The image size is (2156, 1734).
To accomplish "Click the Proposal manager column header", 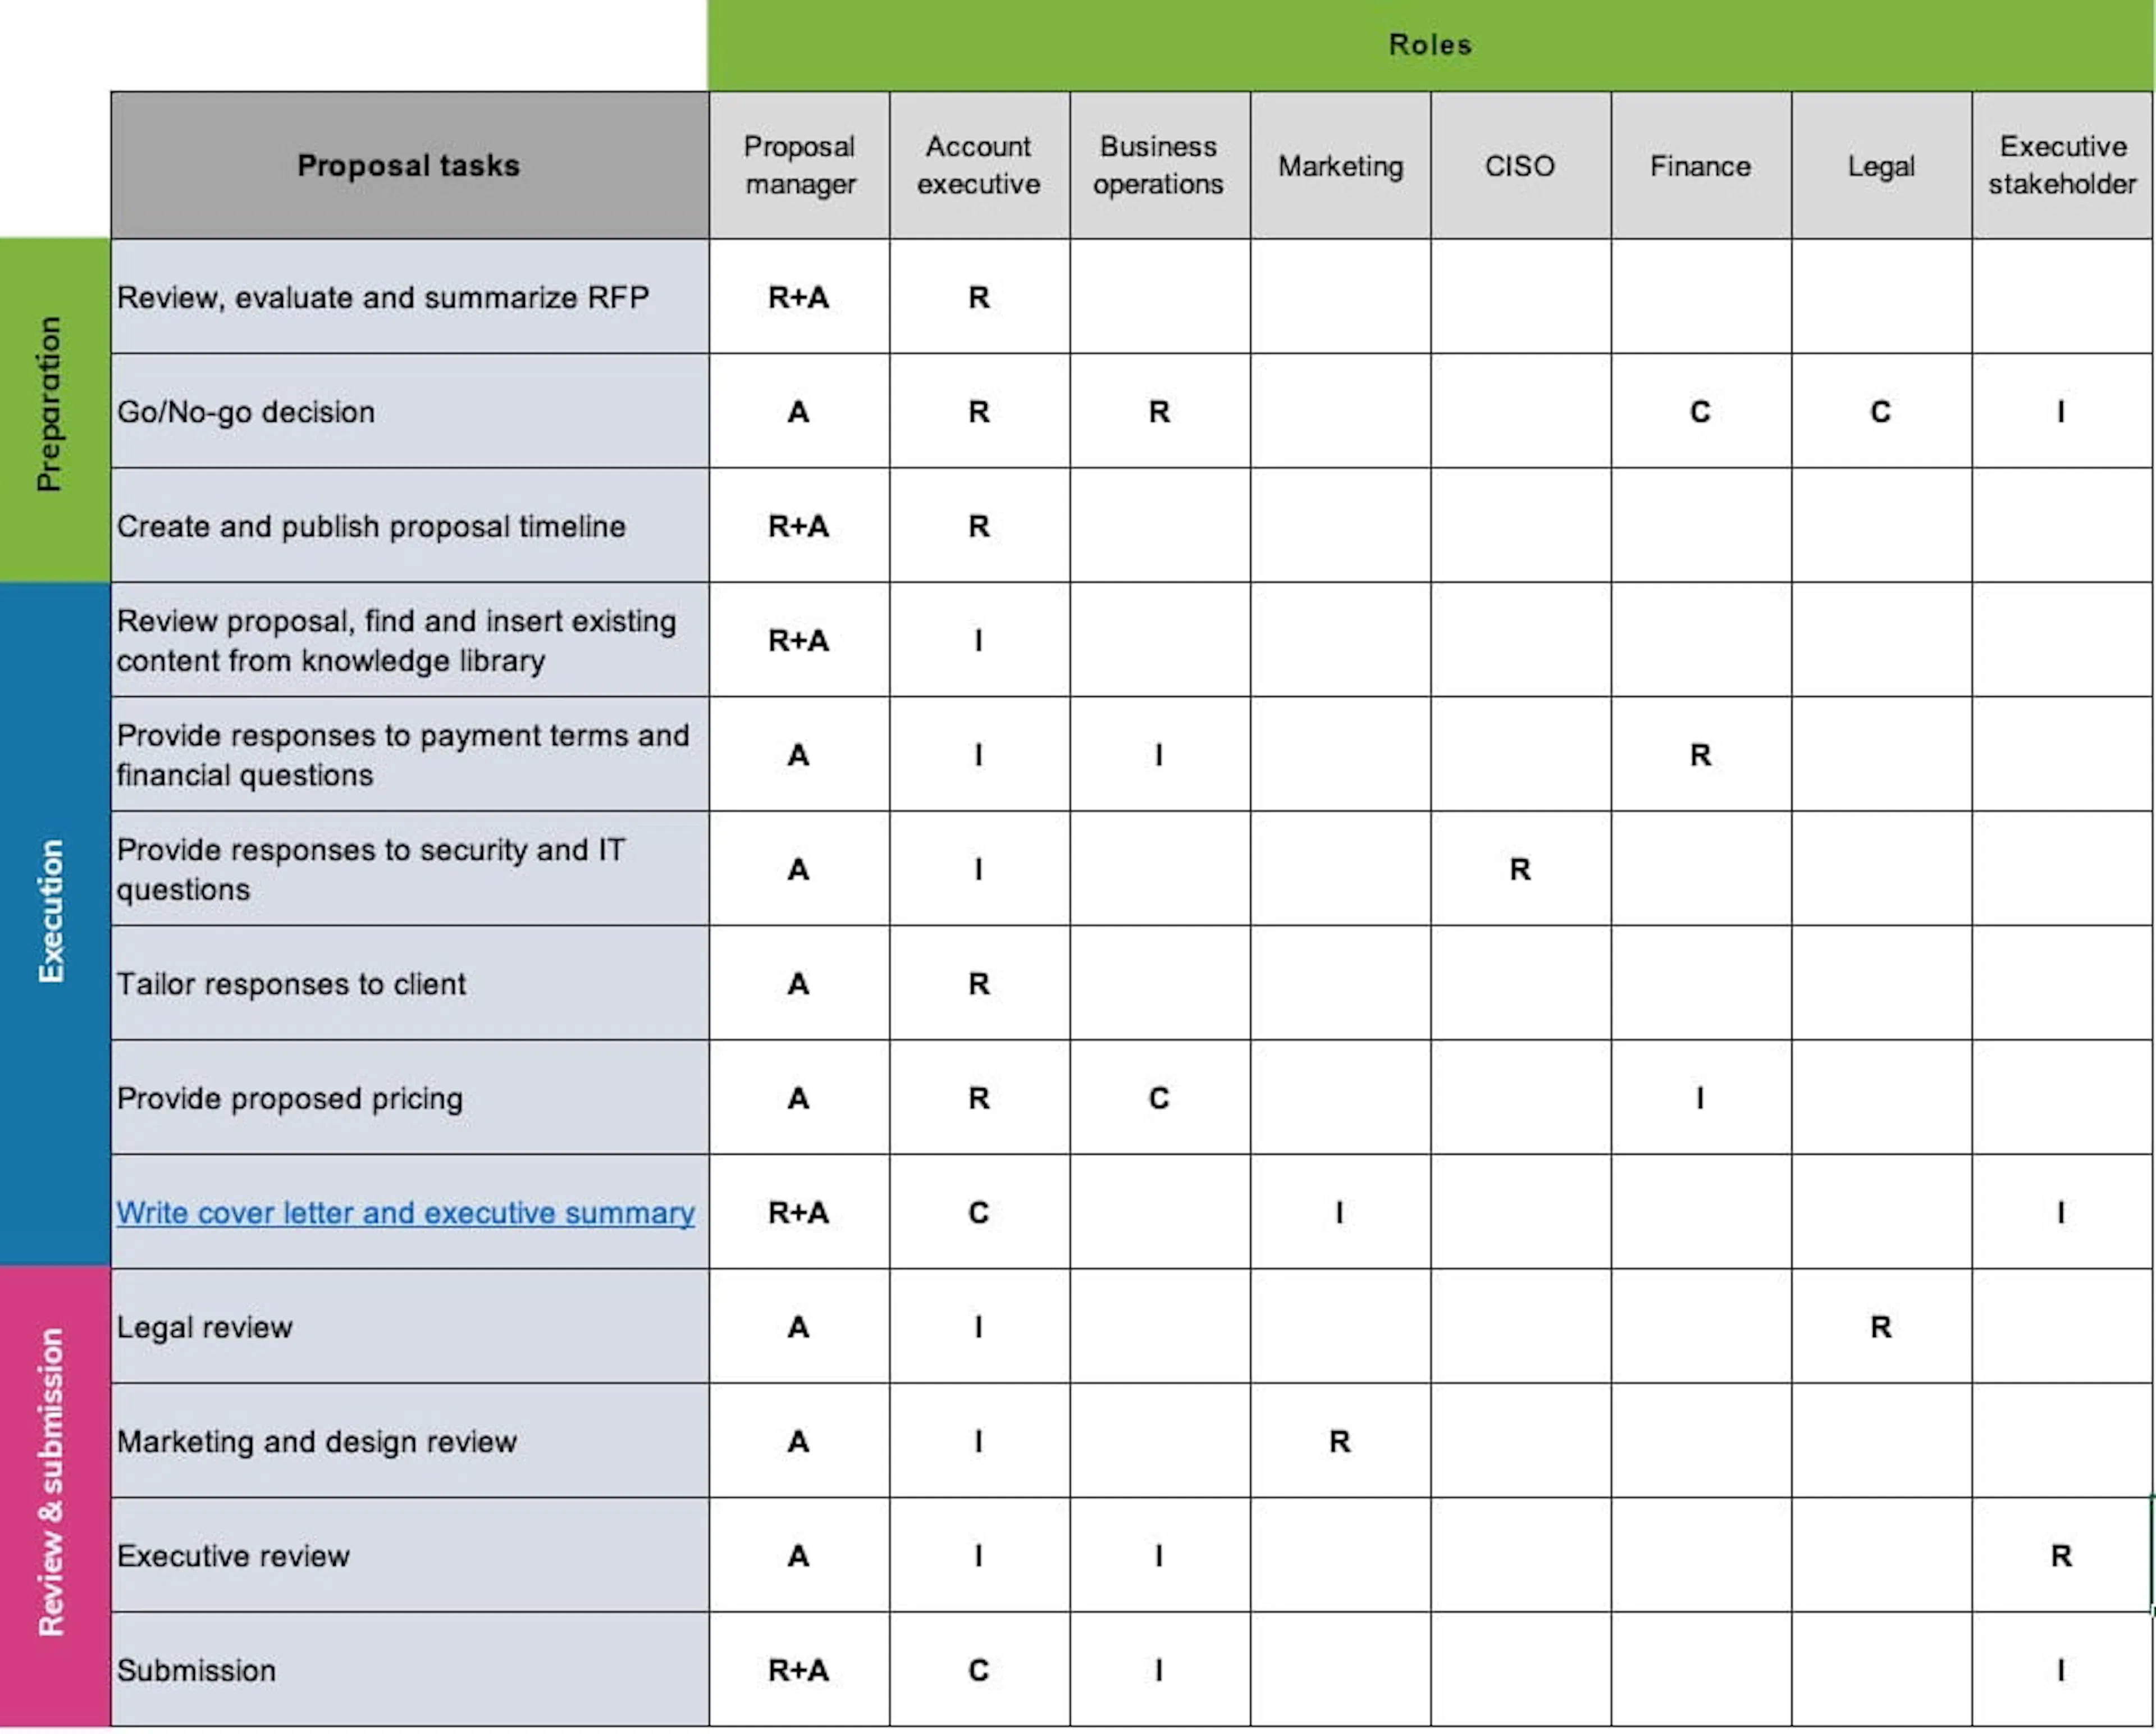I will coord(799,165).
